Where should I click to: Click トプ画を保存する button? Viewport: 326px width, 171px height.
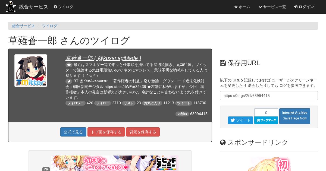pos(106,132)
